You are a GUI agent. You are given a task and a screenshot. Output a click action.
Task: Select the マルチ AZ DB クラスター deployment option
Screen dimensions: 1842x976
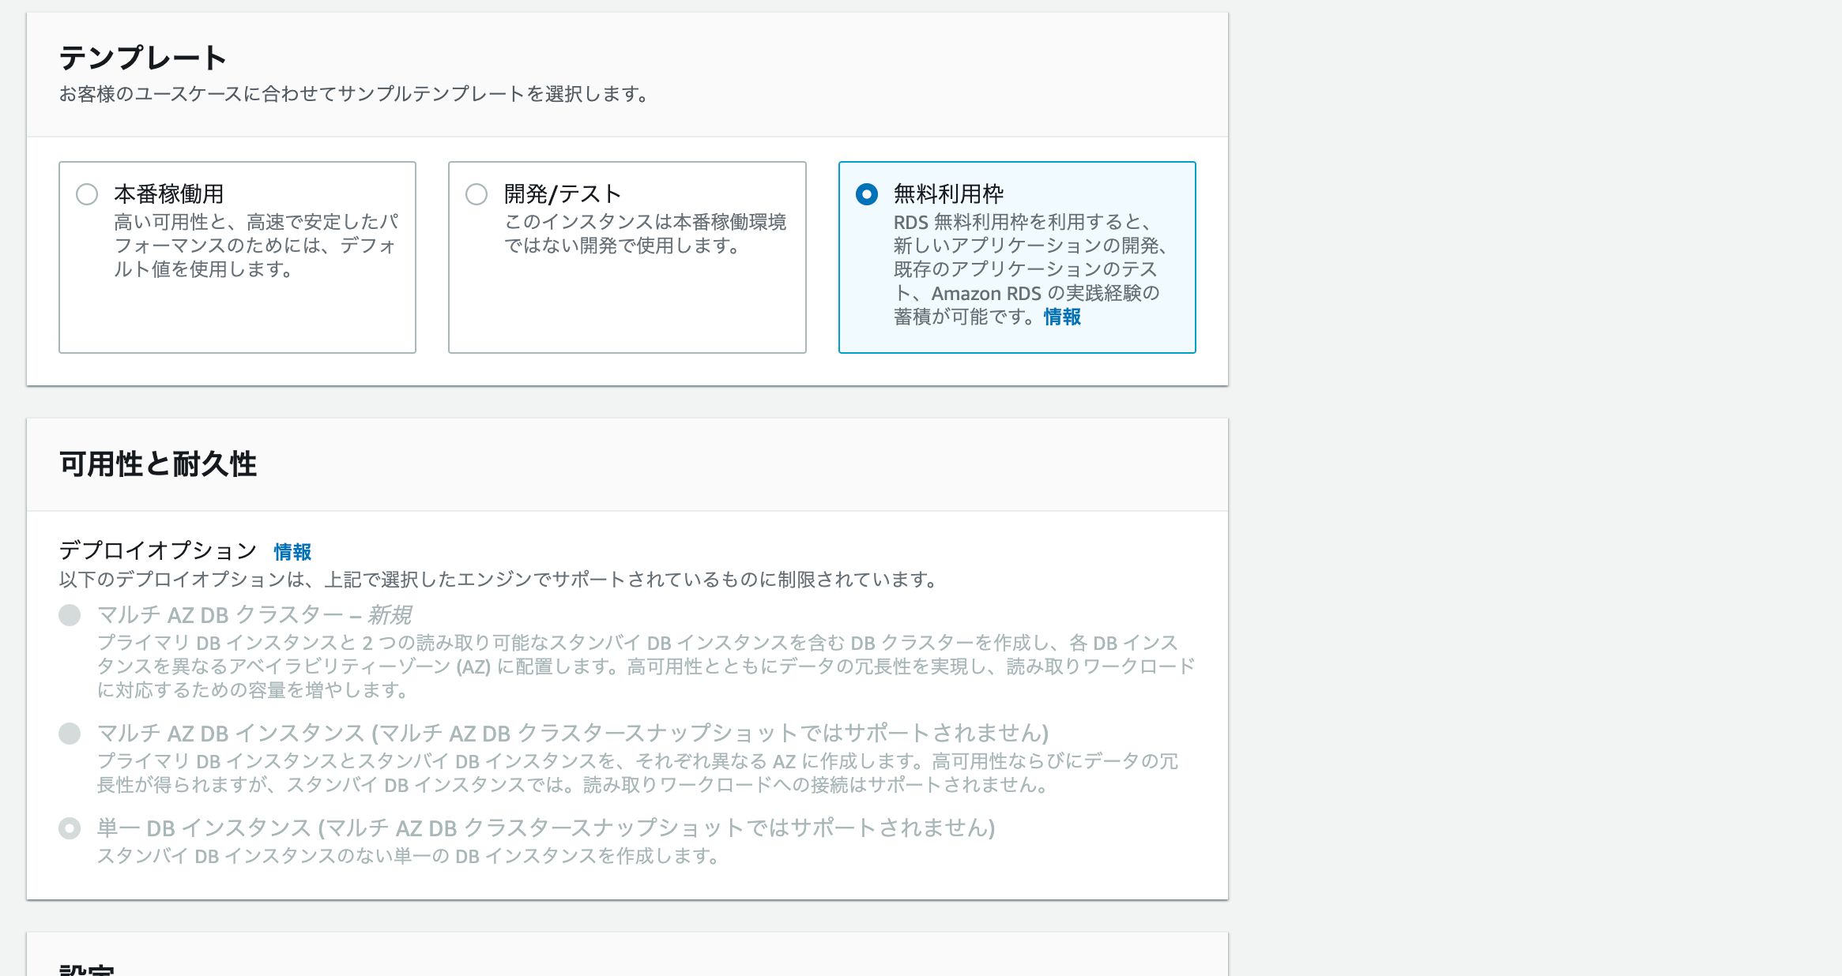70,614
